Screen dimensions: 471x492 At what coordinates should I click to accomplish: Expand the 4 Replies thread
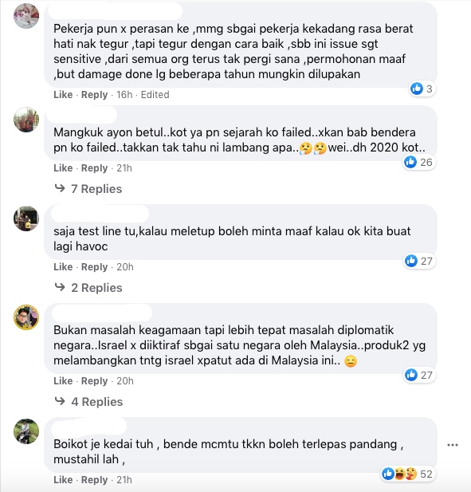click(x=88, y=402)
